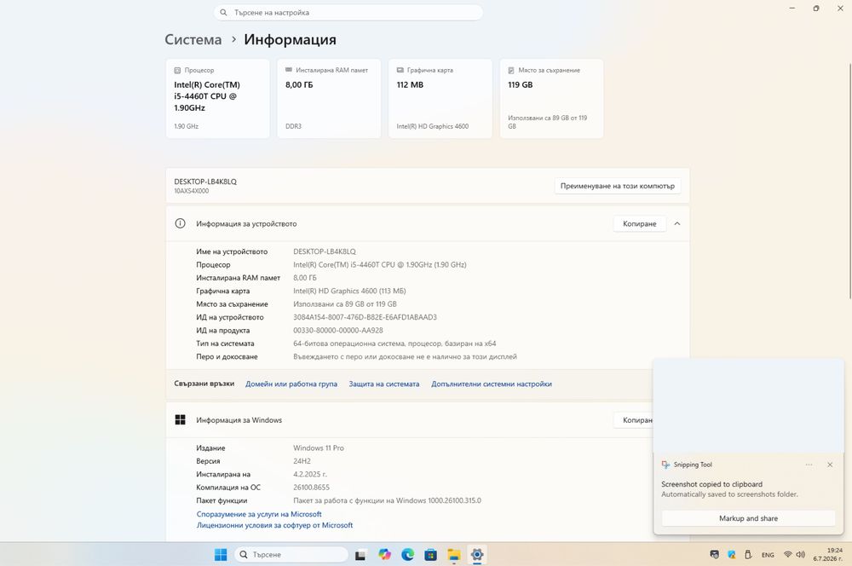Screen dimensions: 852x566
Task: Open the 119 GB storage card
Action: tap(551, 98)
